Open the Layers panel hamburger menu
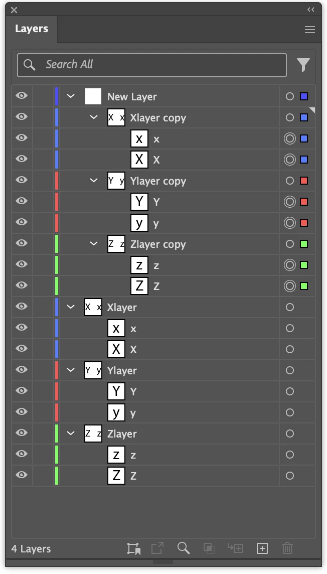327x574 pixels. [x=310, y=30]
